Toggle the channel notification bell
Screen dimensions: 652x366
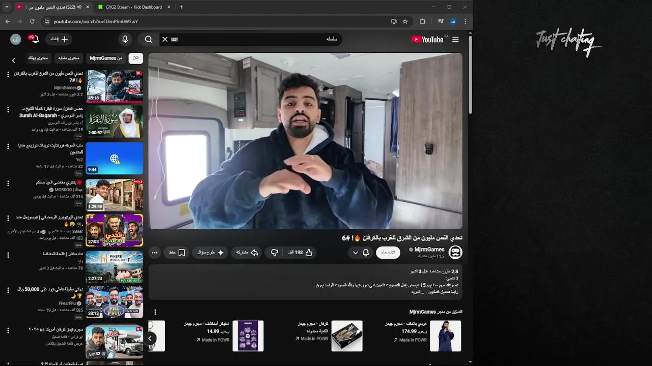(x=366, y=252)
